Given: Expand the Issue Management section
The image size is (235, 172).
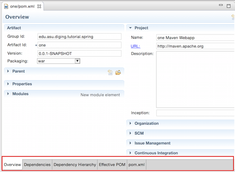Looking at the screenshot, I should [130, 143].
